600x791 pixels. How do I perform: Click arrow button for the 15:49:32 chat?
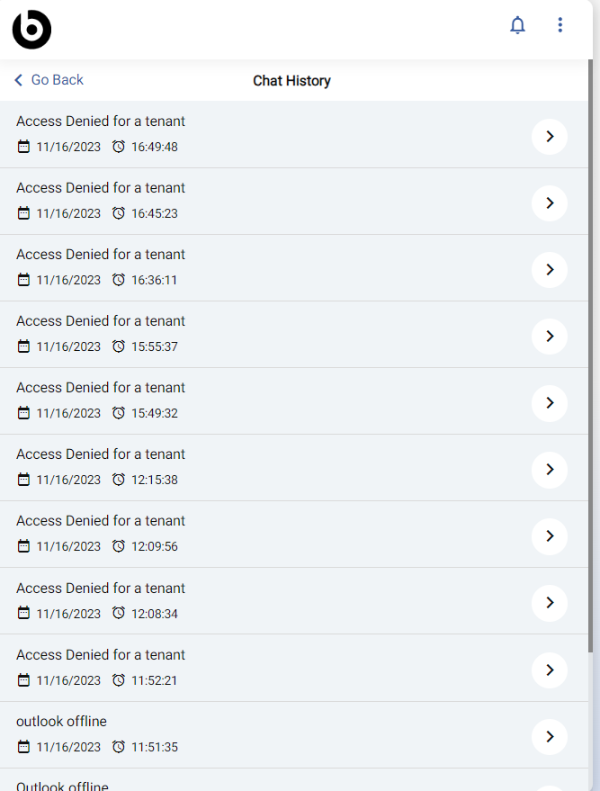549,403
